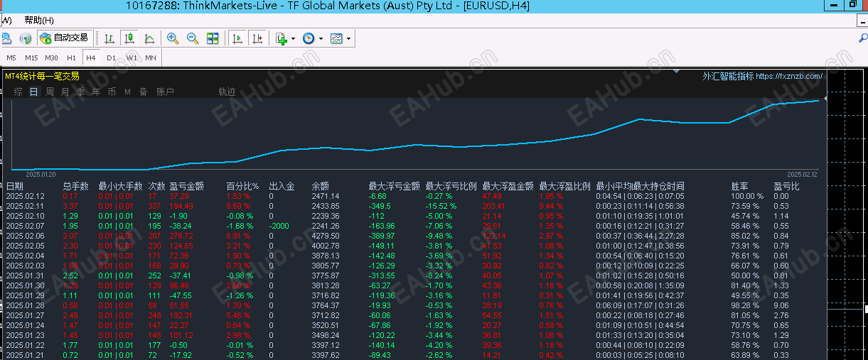
Task: Select H1 timeframe
Action: pyautogui.click(x=71, y=58)
